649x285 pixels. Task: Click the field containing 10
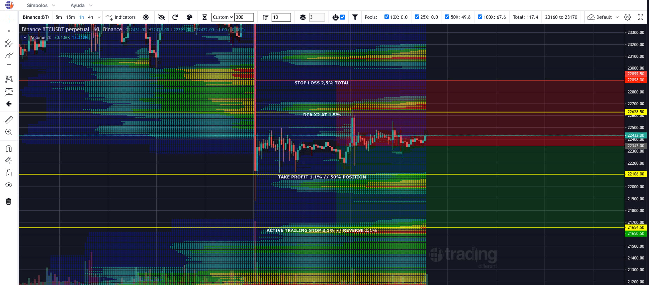281,17
